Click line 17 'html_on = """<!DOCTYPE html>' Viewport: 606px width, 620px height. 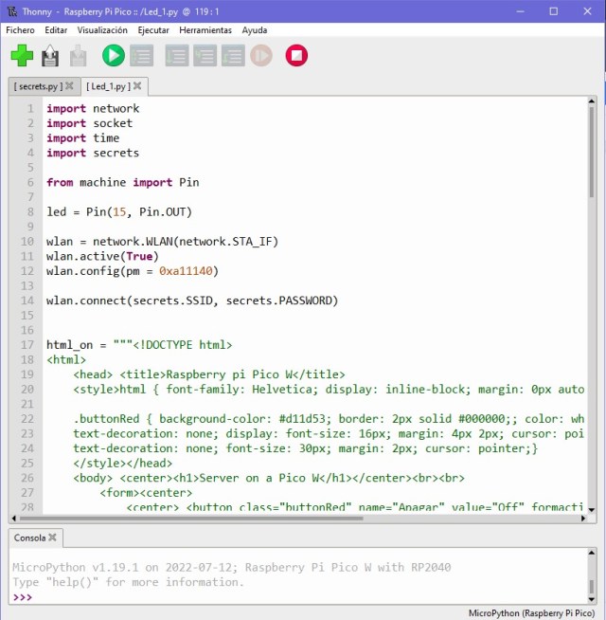click(x=139, y=345)
